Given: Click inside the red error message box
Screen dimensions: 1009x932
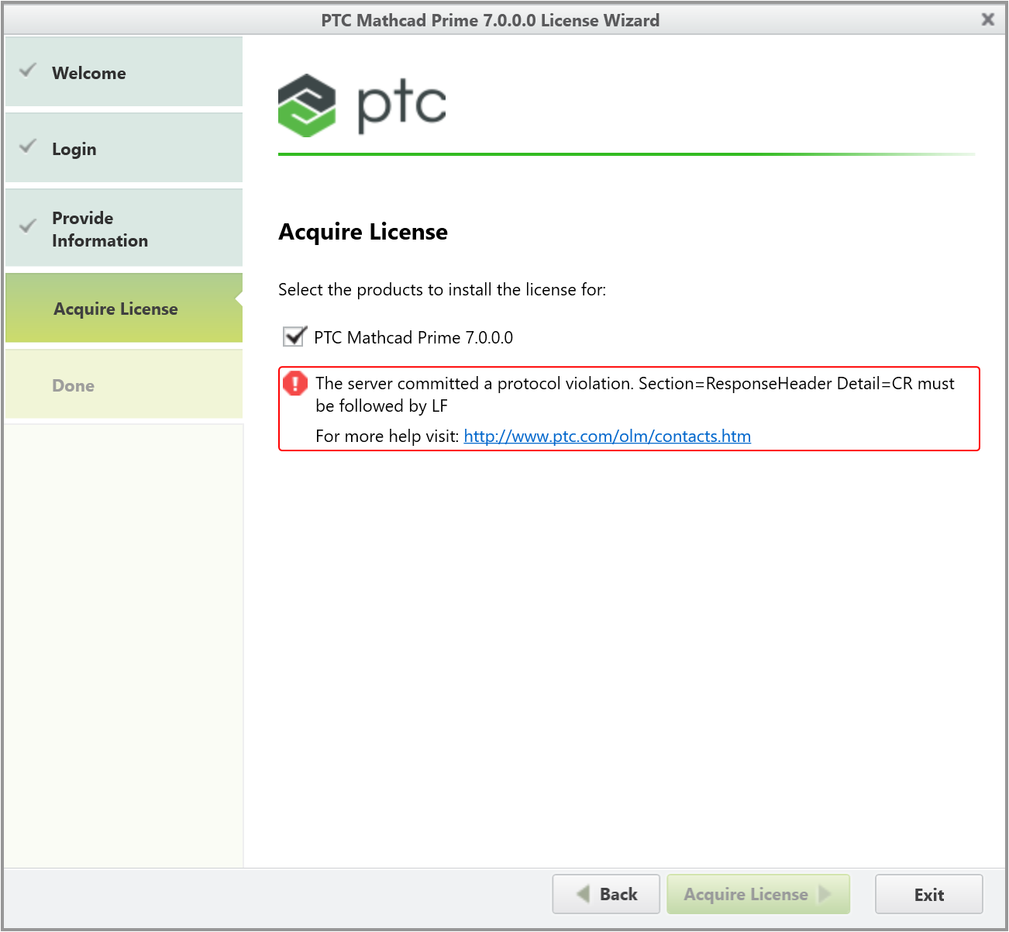Looking at the screenshot, I should (628, 409).
